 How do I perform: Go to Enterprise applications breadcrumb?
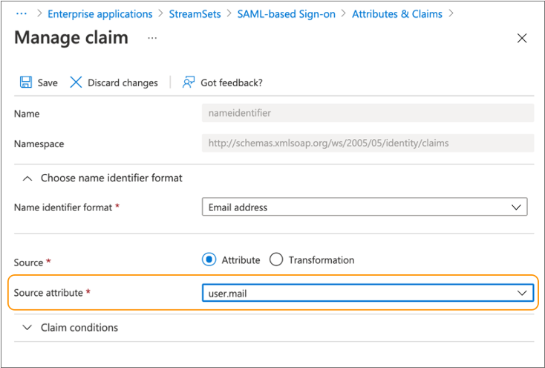coord(100,14)
